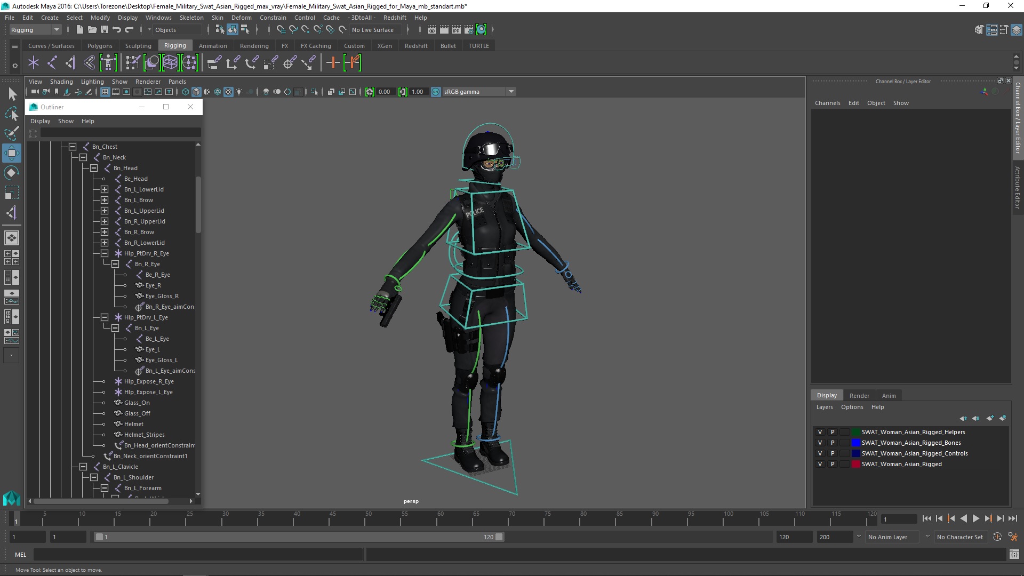
Task: Click the Create Locator shelf icon
Action: point(34,63)
